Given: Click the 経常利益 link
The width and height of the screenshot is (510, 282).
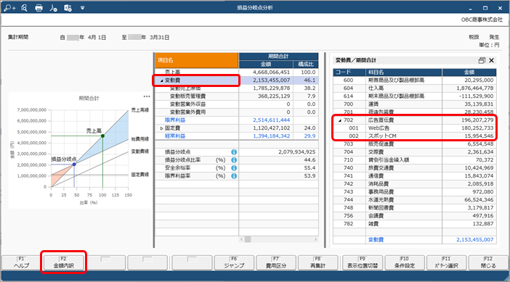Looking at the screenshot, I should point(175,136).
